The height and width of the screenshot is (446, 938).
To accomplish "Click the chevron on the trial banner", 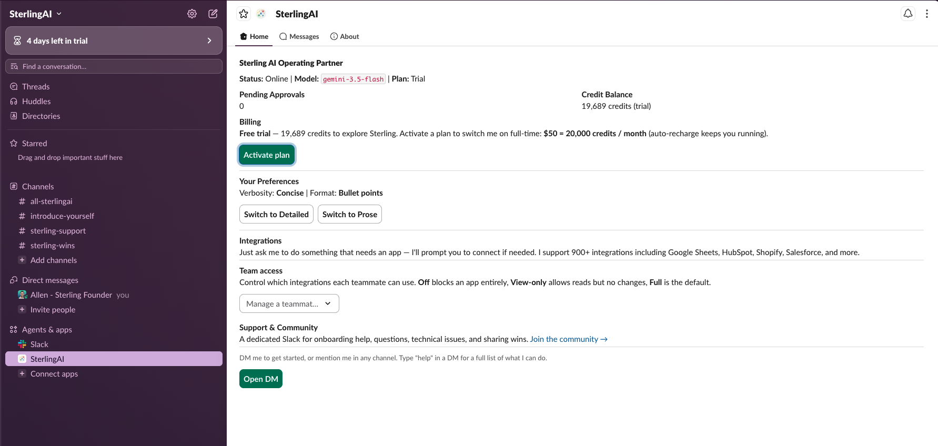I will coord(209,40).
